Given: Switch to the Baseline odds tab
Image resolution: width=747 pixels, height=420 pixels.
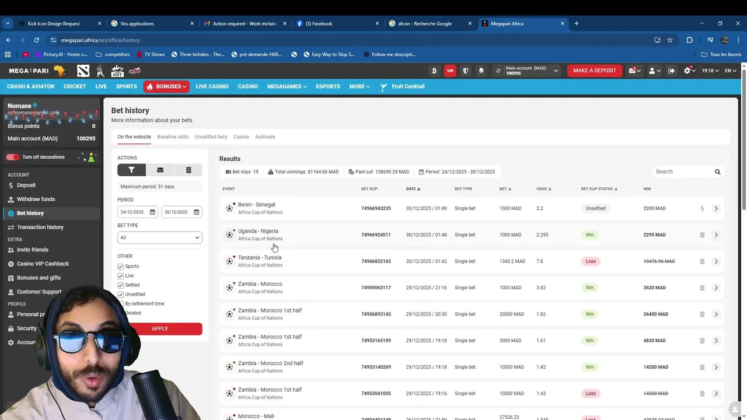Looking at the screenshot, I should coord(173,136).
